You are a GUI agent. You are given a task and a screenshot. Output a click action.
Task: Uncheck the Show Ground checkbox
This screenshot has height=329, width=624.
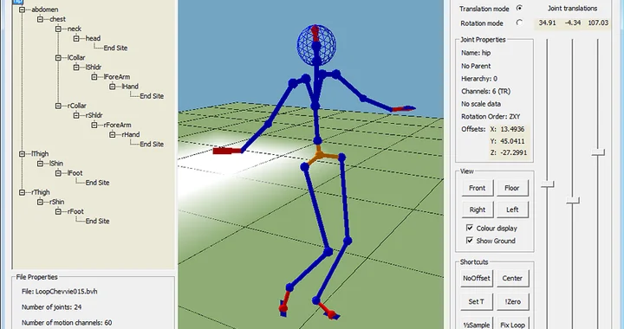pos(470,241)
